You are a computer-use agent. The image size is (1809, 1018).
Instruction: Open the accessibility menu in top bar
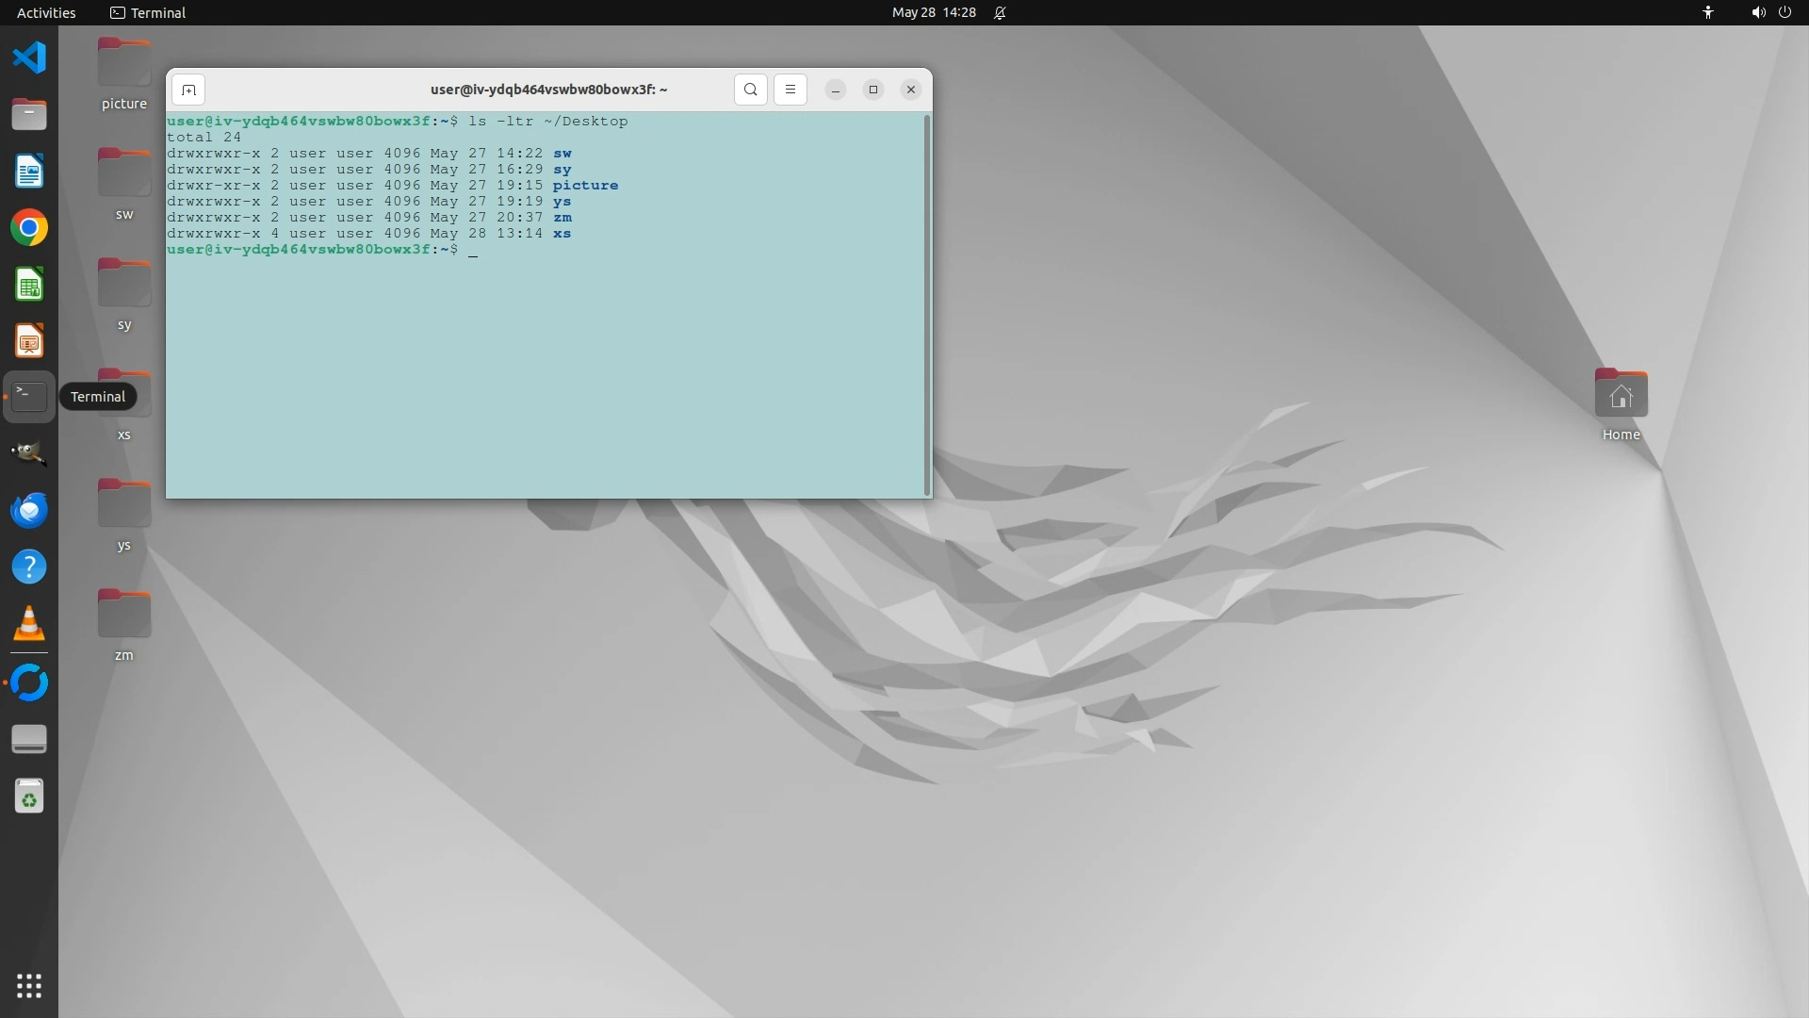pyautogui.click(x=1707, y=12)
